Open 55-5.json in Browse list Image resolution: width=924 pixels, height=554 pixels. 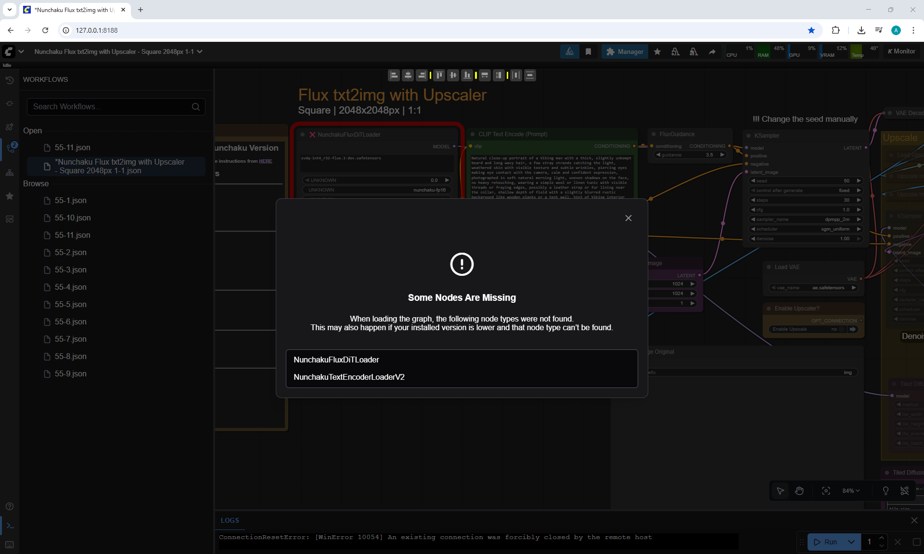point(70,305)
